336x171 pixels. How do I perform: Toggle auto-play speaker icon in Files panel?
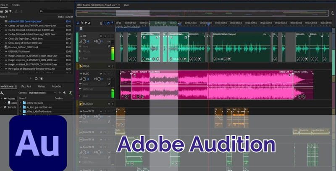point(42,79)
